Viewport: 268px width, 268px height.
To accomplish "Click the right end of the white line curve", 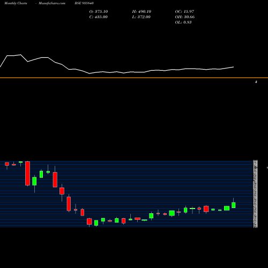I will pyautogui.click(x=233, y=67).
